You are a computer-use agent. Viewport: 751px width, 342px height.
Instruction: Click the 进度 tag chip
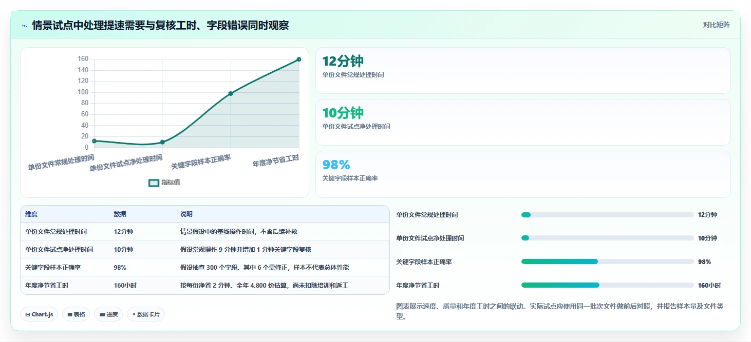coord(108,314)
